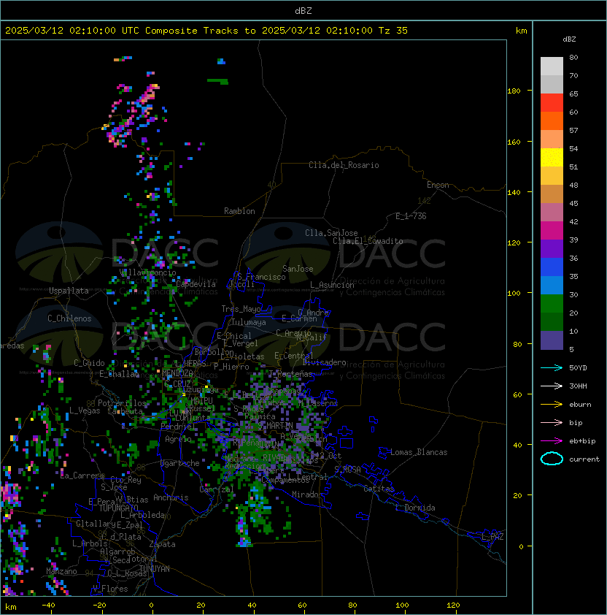Image resolution: width=607 pixels, height=615 pixels.
Task: Pick the magenta 42-39 dBZ swatch
Action: coord(552,231)
